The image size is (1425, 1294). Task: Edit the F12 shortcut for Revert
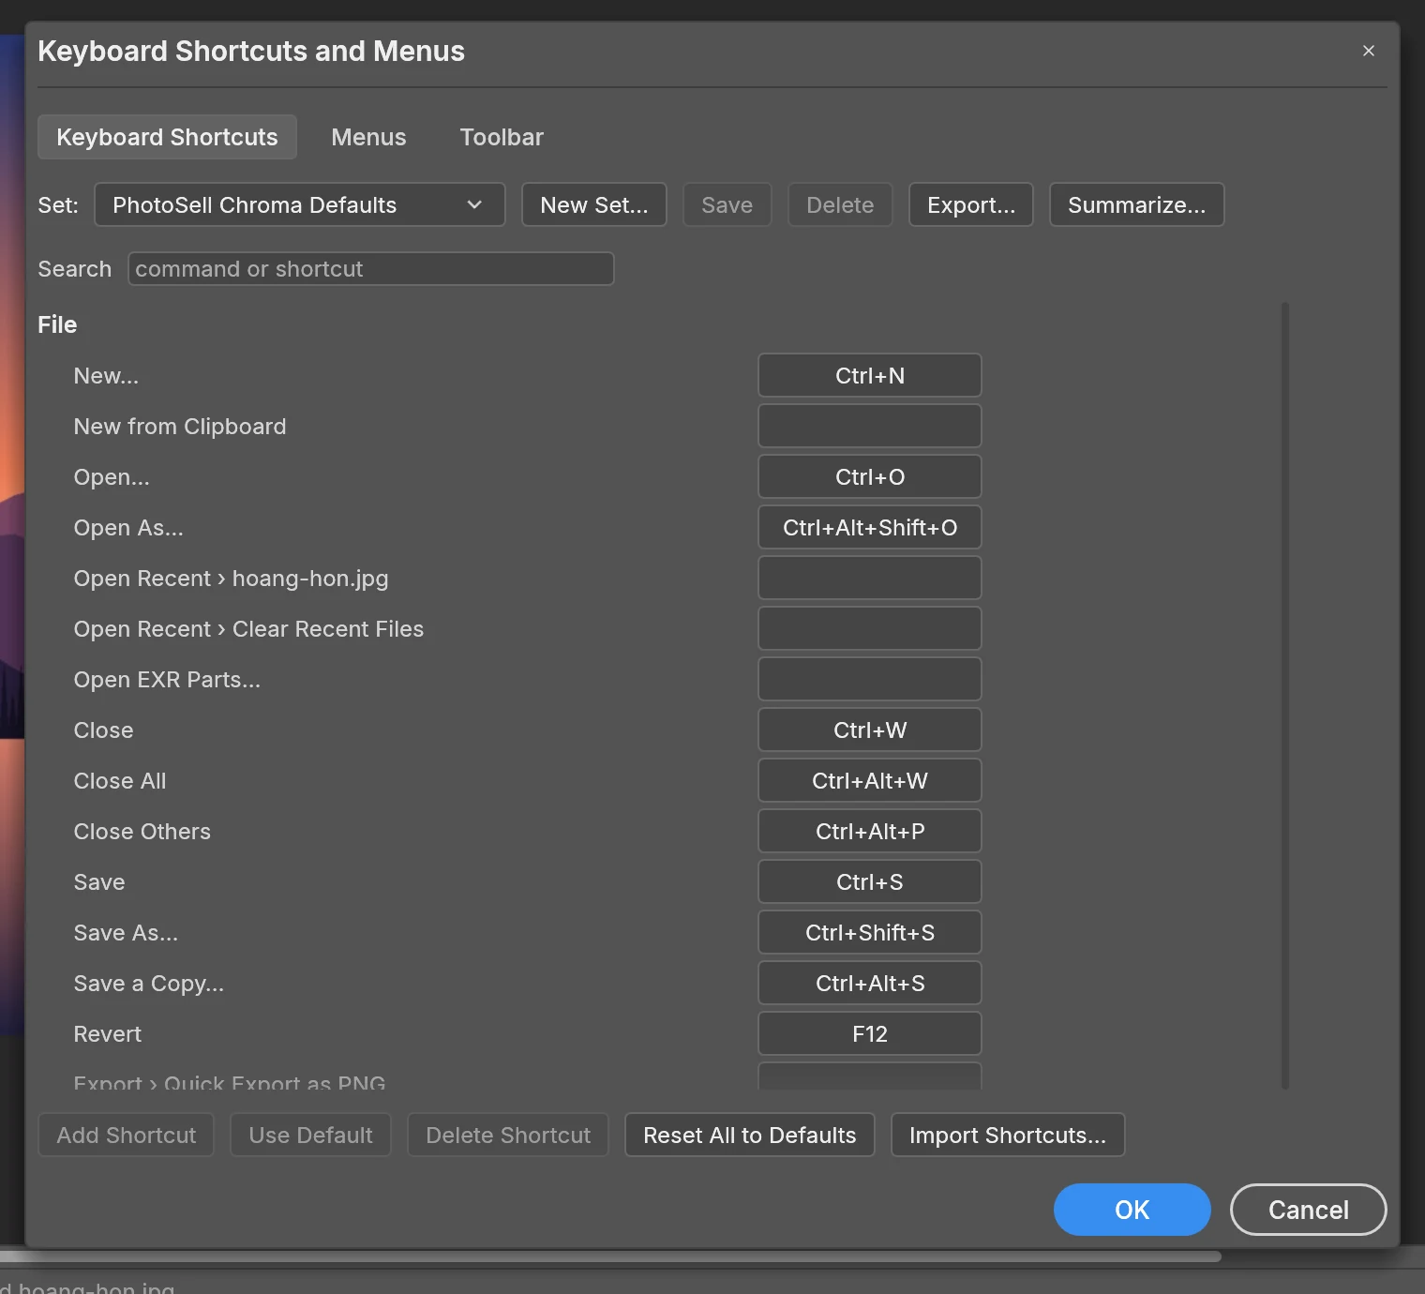click(x=870, y=1033)
